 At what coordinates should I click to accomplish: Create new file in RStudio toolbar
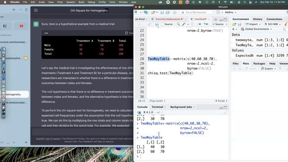pyautogui.click(x=136, y=12)
